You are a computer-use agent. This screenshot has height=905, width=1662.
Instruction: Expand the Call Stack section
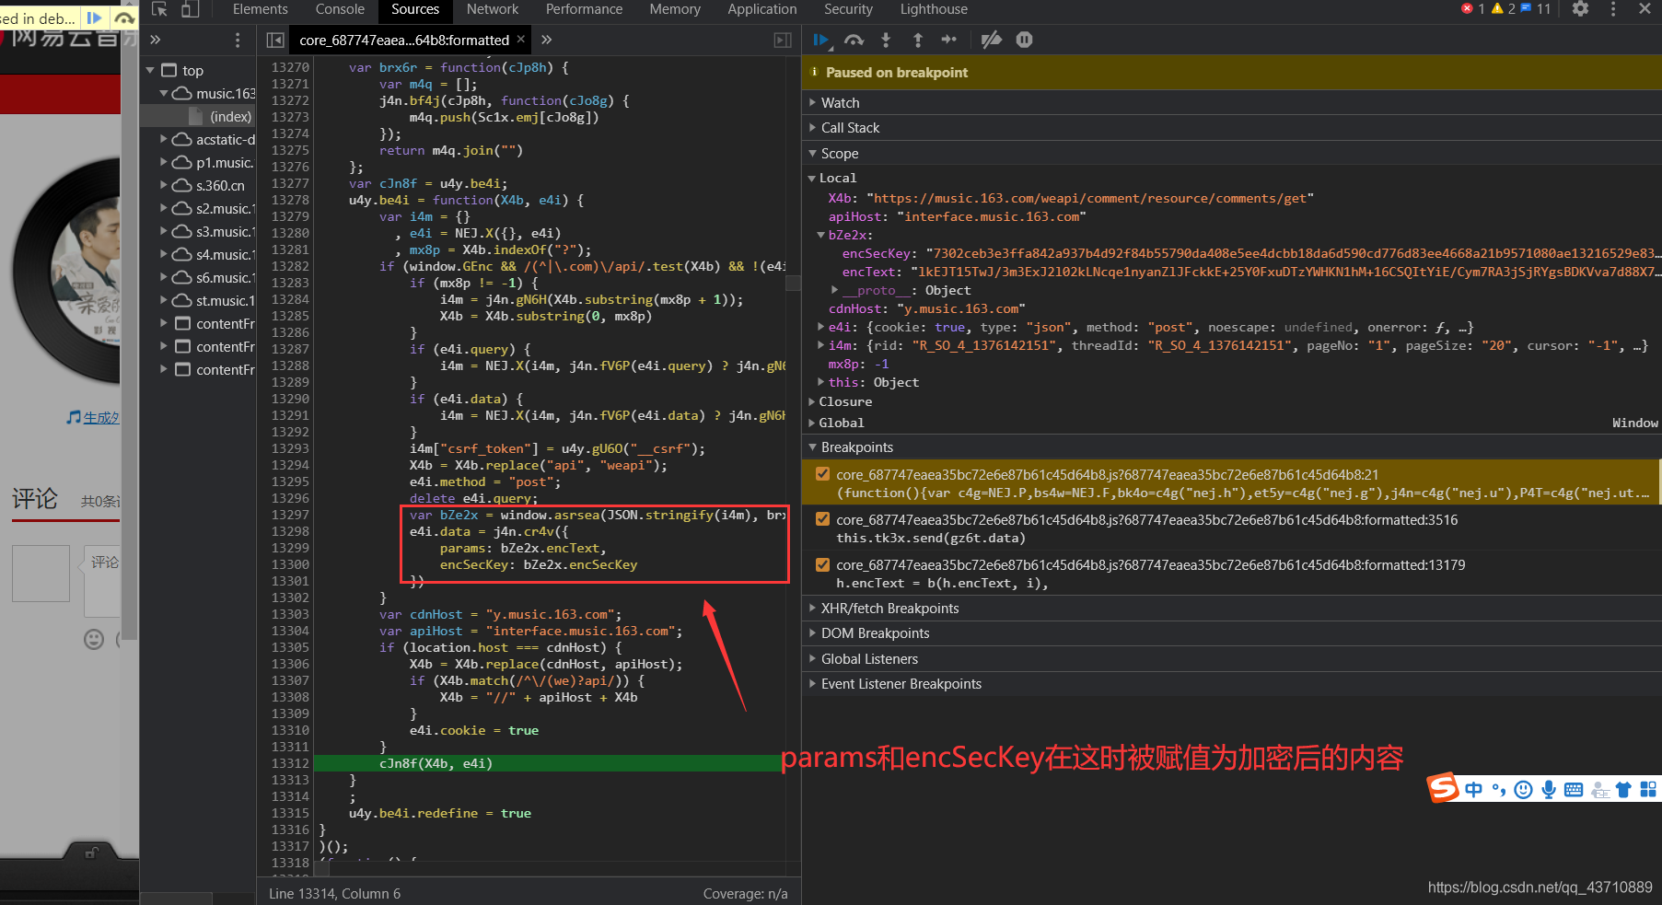tap(849, 127)
